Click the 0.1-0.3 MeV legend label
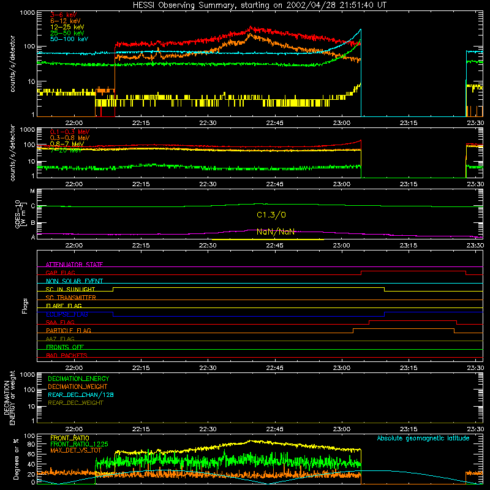The height and width of the screenshot is (490, 490). pos(70,132)
